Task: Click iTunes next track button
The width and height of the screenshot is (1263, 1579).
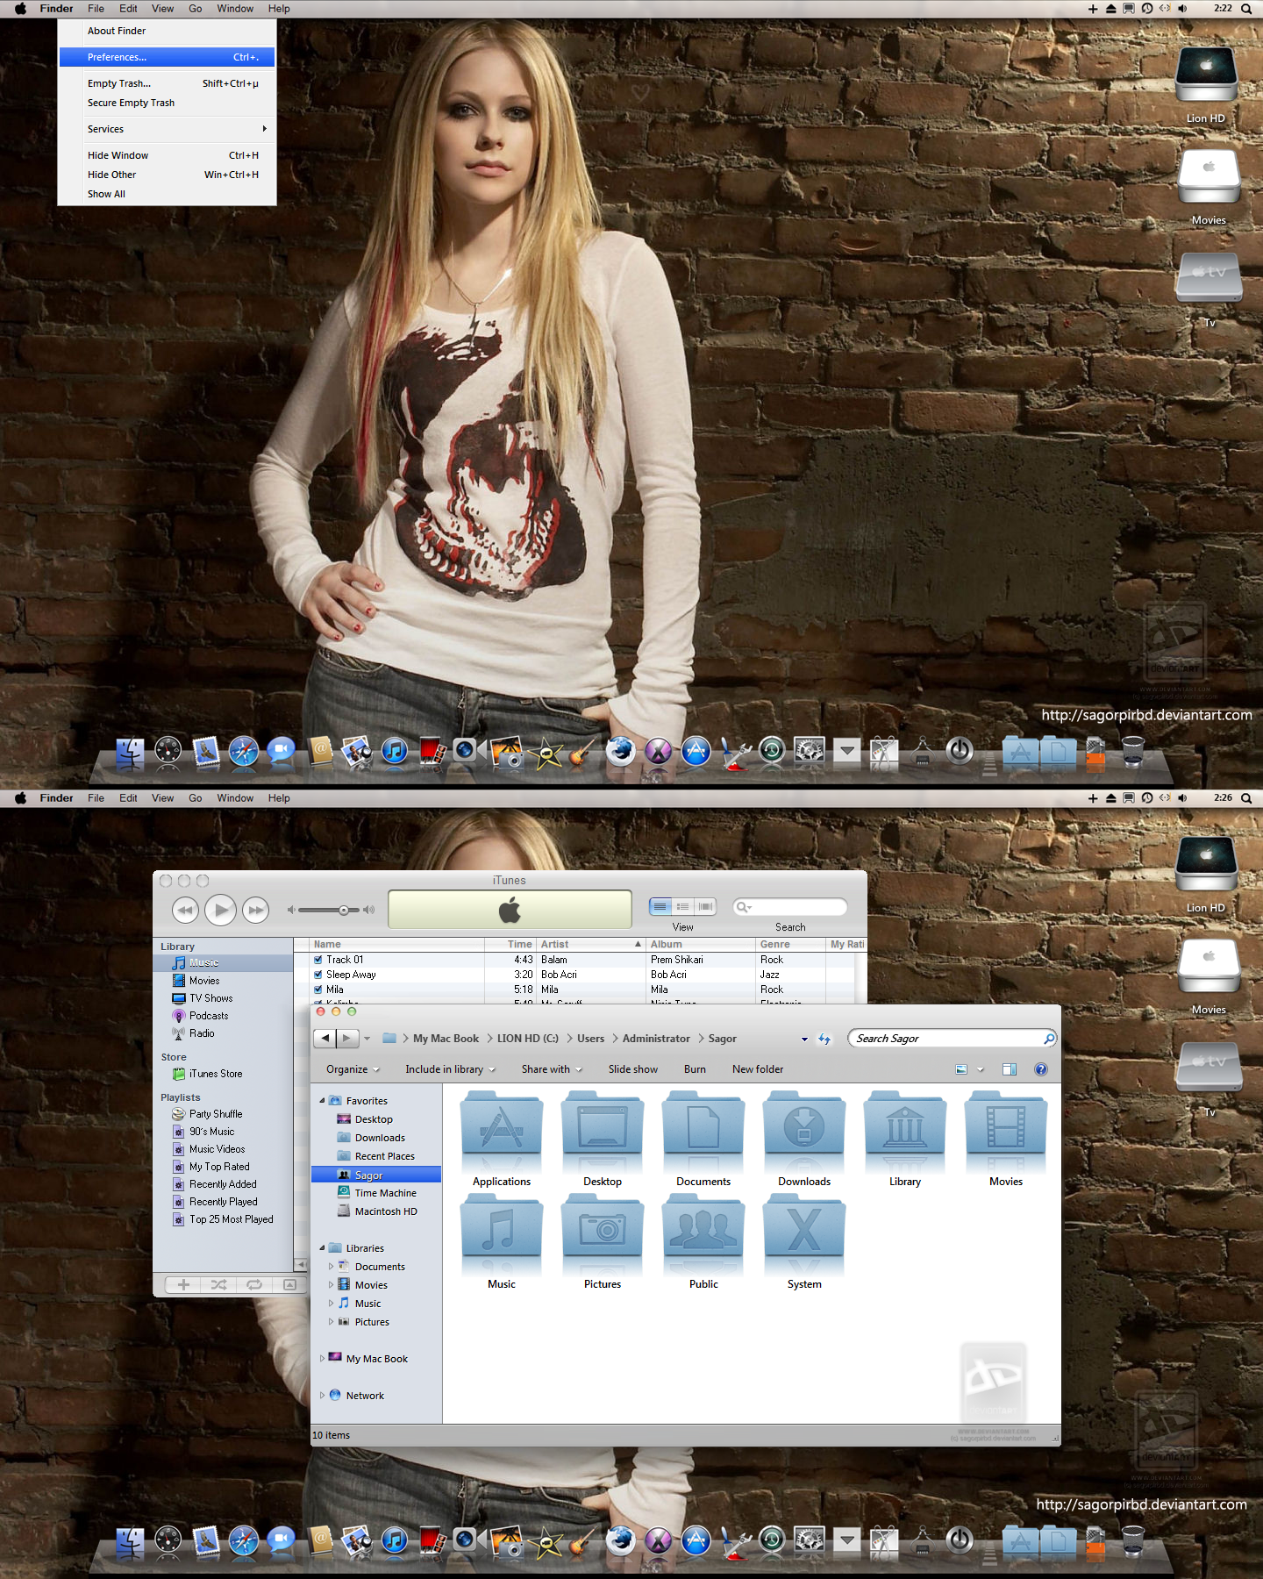Action: (256, 911)
